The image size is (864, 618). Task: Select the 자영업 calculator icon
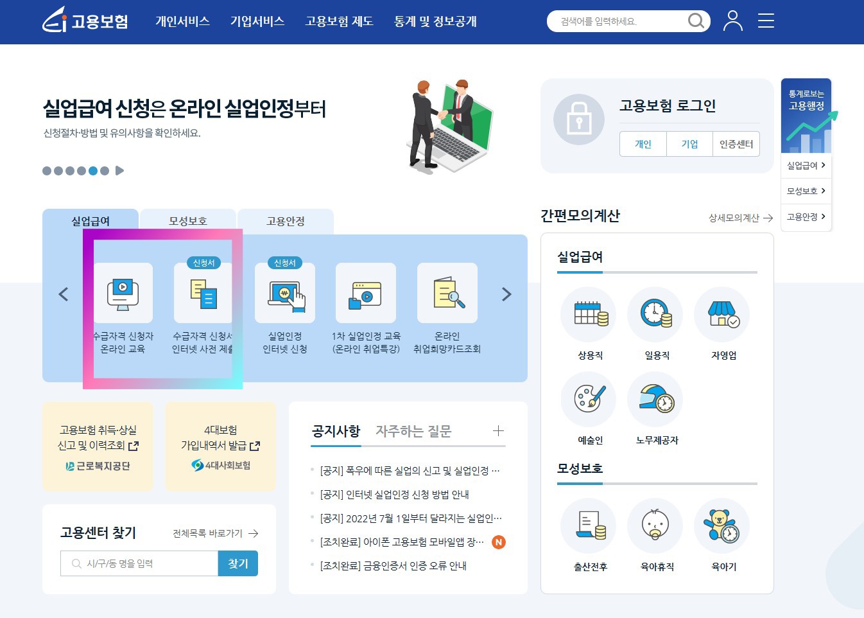(722, 314)
